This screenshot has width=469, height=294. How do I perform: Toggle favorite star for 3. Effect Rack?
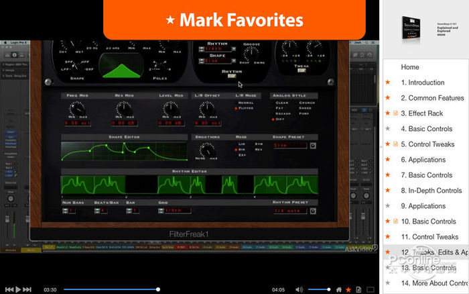pyautogui.click(x=388, y=113)
